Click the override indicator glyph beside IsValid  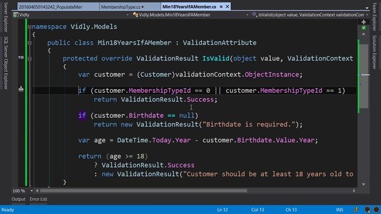click(x=21, y=58)
